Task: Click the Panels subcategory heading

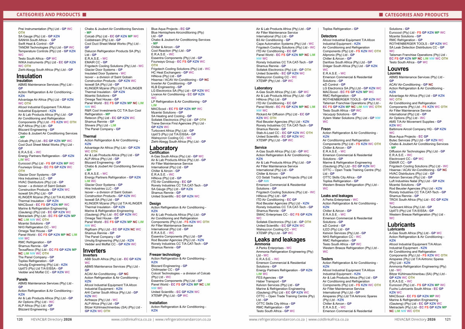Action: coord(22,279)
